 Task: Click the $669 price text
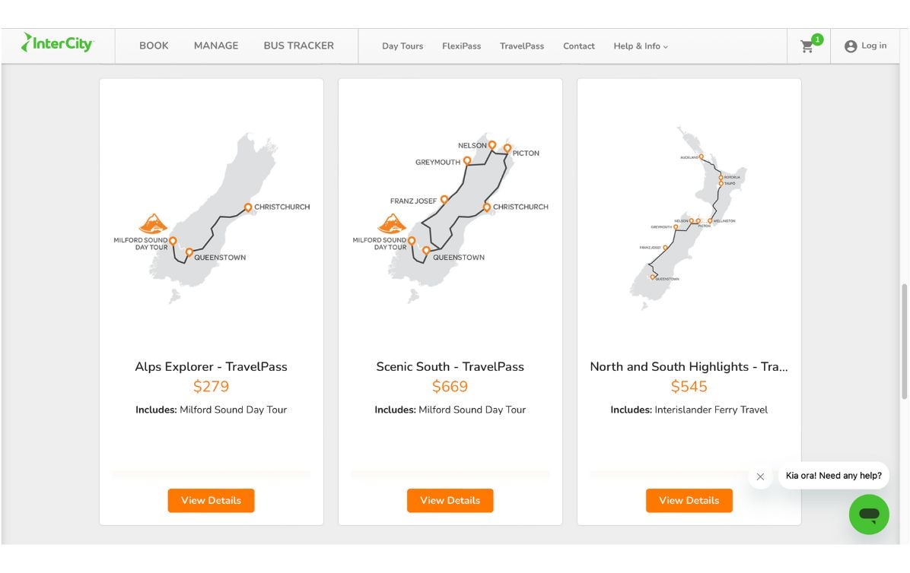point(450,387)
